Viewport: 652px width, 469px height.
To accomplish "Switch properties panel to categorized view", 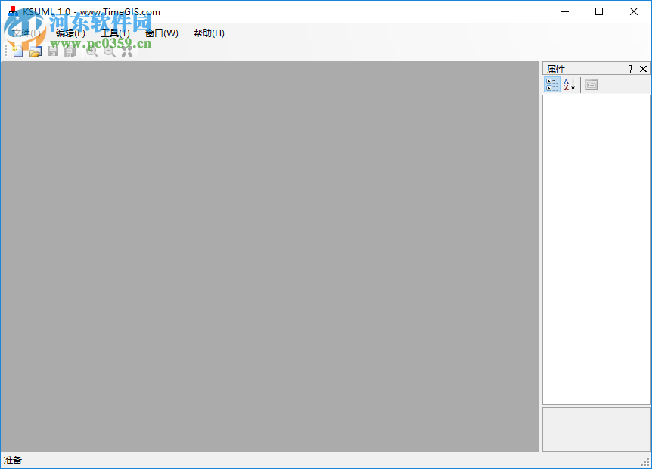I will 552,84.
